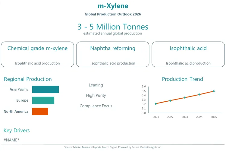This screenshot has height=152, width=226.
Task: Select the Key Drivers heading
Action: click(x=17, y=131)
